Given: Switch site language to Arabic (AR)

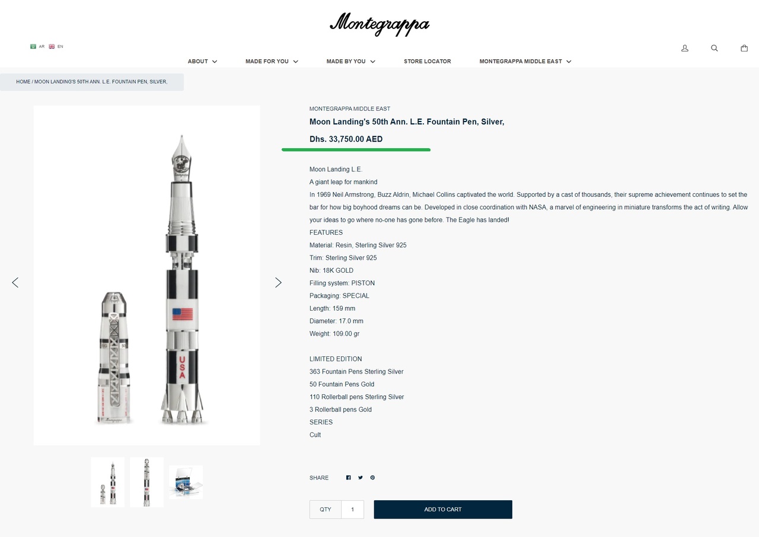Looking at the screenshot, I should (x=37, y=46).
